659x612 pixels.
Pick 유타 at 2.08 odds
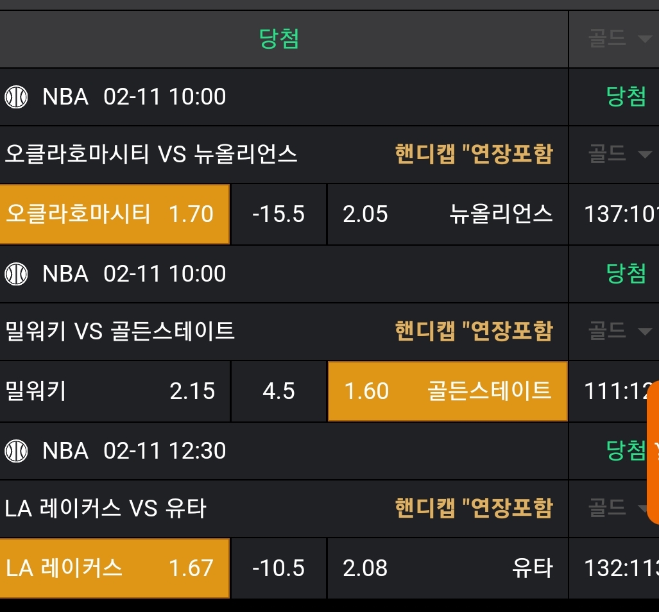447,568
